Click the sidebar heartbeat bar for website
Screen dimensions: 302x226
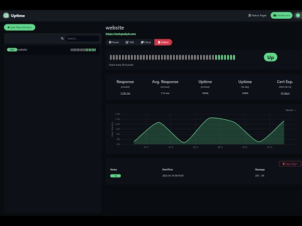(x=83, y=50)
